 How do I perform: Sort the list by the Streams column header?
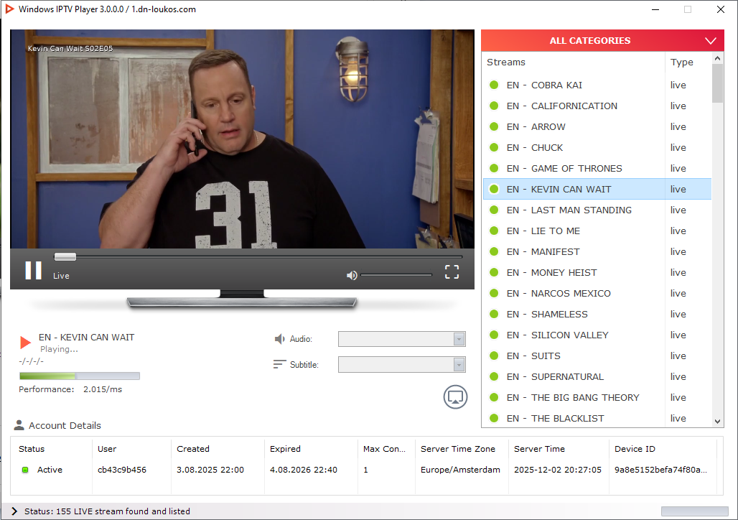(573, 62)
